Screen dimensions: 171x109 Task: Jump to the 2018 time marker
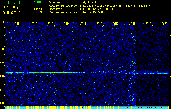[x=132, y=24]
